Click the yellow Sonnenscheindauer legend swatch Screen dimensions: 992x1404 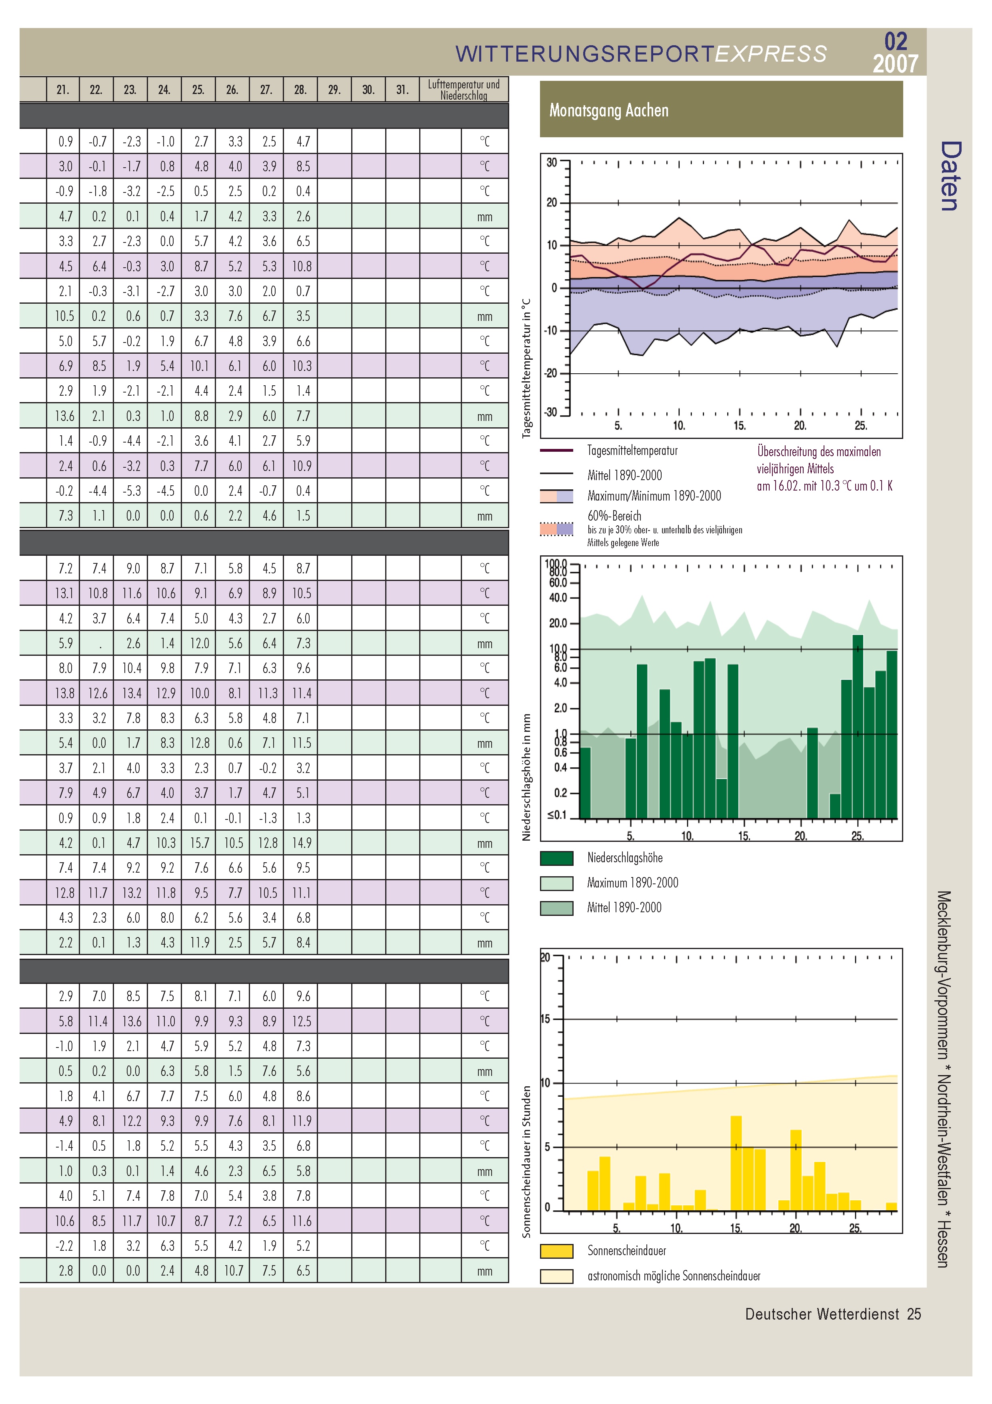coord(556,1251)
